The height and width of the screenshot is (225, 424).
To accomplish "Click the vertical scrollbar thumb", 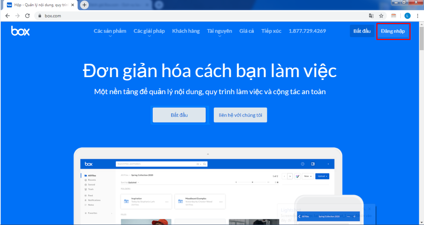I will 421,39.
